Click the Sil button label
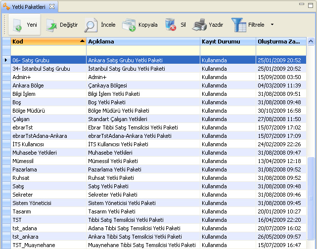Image resolution: width=317 pixels, height=249 pixels. click(183, 25)
